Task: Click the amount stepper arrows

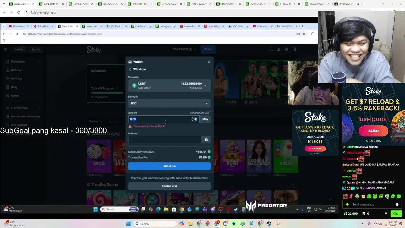Action: click(x=192, y=119)
